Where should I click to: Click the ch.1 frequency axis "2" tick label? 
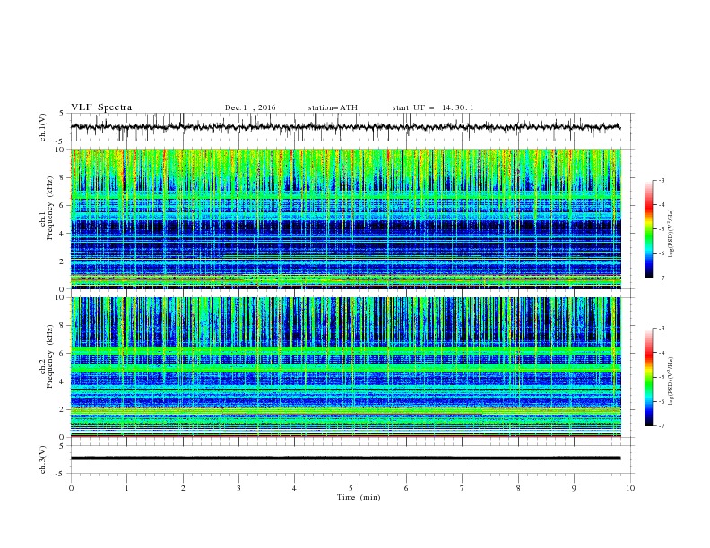[64, 261]
